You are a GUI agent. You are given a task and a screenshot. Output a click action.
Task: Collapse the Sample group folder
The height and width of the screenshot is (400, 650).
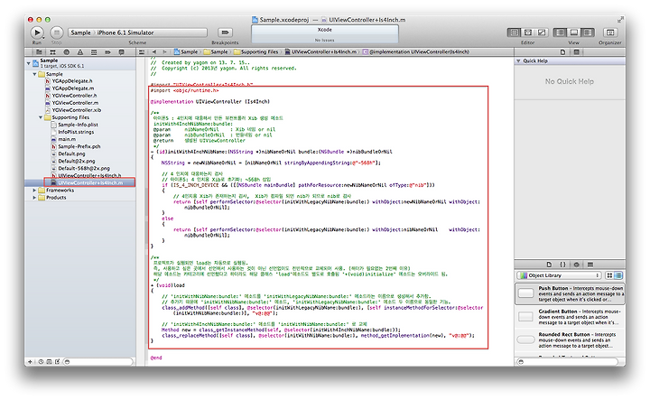pos(34,74)
